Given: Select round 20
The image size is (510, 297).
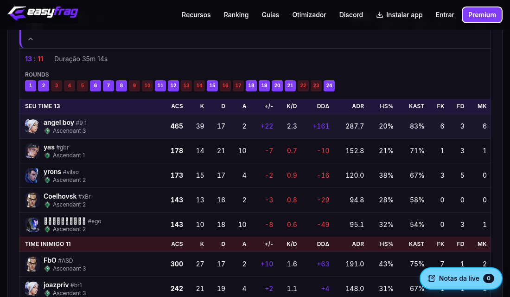Looking at the screenshot, I should click(277, 86).
